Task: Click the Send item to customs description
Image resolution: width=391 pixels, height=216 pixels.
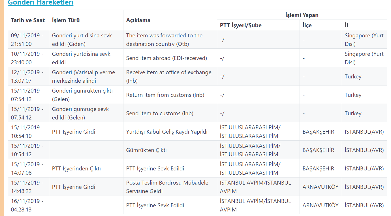Action: 160,113
